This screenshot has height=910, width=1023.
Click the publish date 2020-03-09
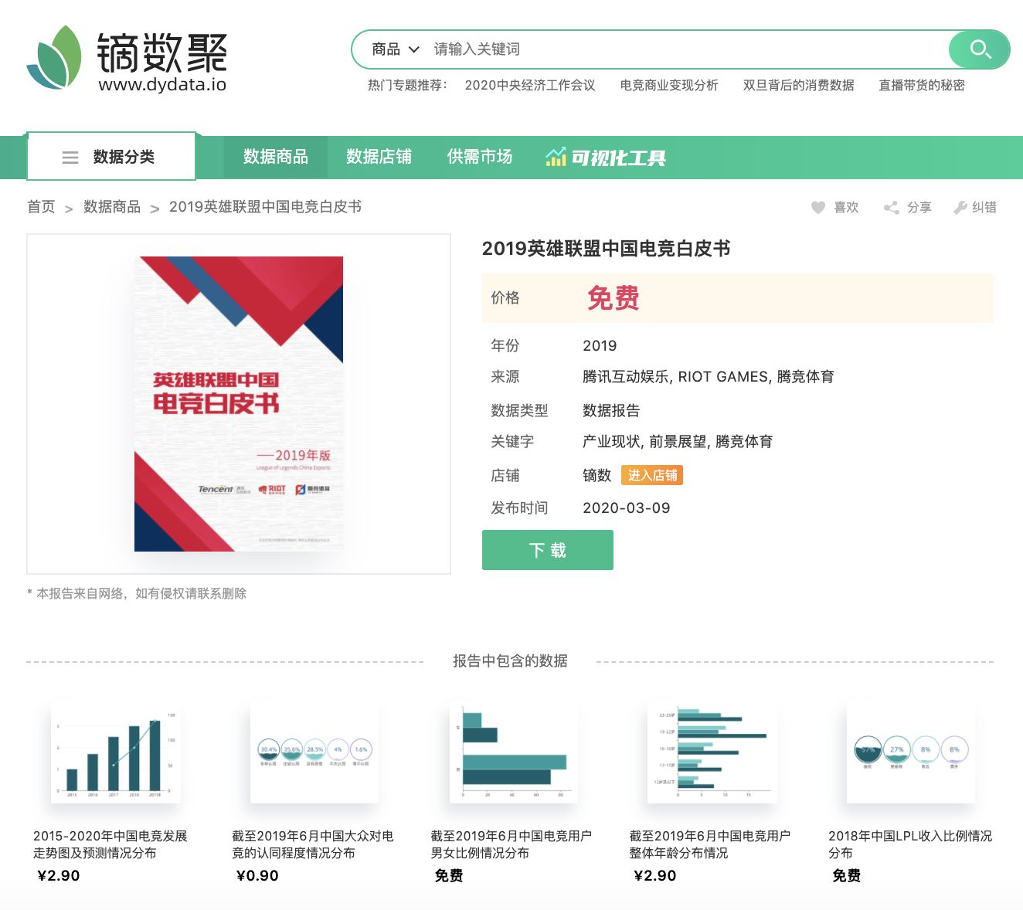[627, 508]
